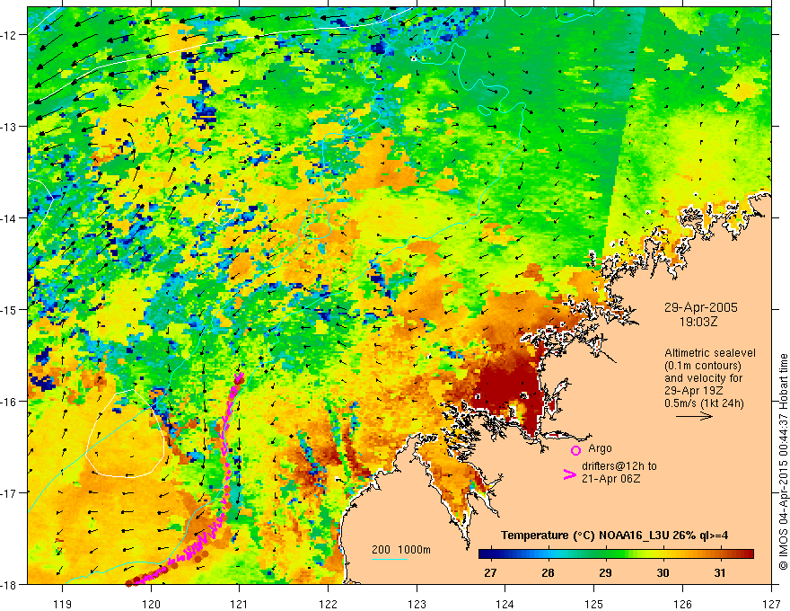Image resolution: width=790 pixels, height=611 pixels.
Task: Click the 200 1000m depth label
Action: (x=401, y=550)
